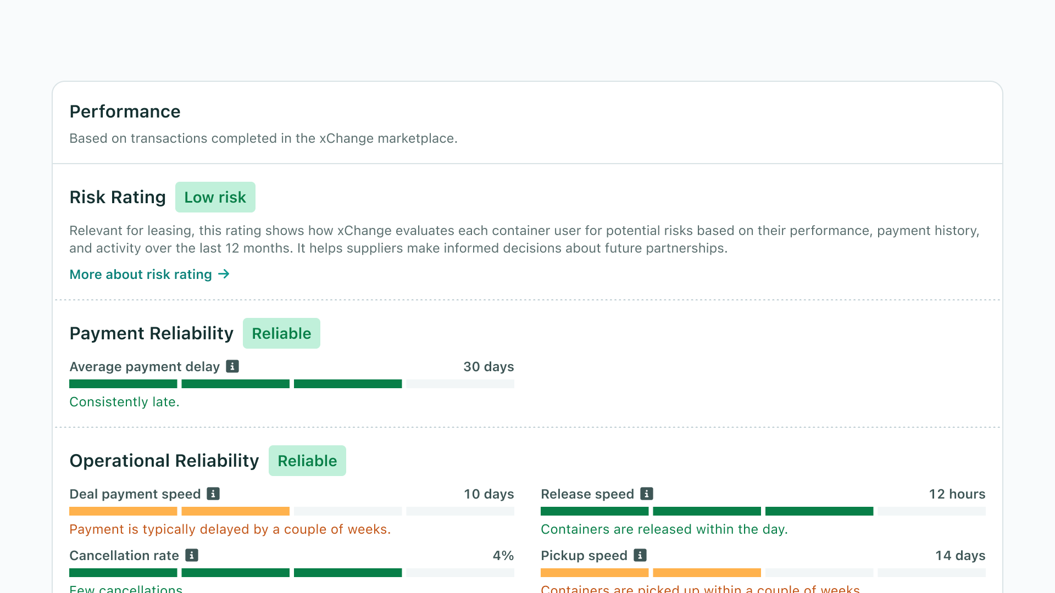This screenshot has width=1055, height=593.
Task: Select the Low risk badge
Action: click(215, 197)
